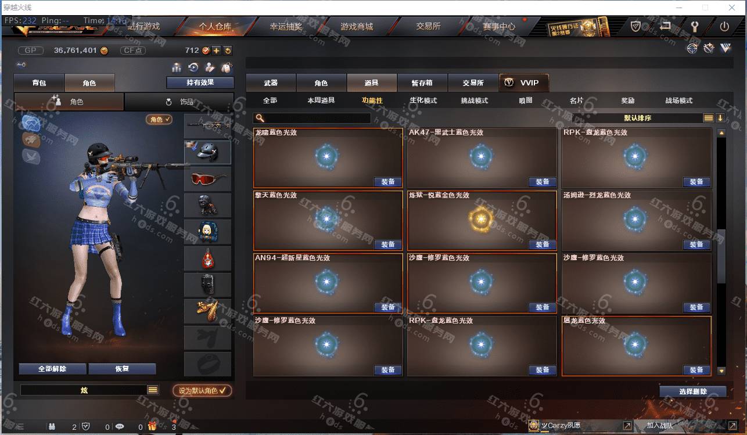
Task: Select the sniper rifle weapon slot
Action: point(207,125)
